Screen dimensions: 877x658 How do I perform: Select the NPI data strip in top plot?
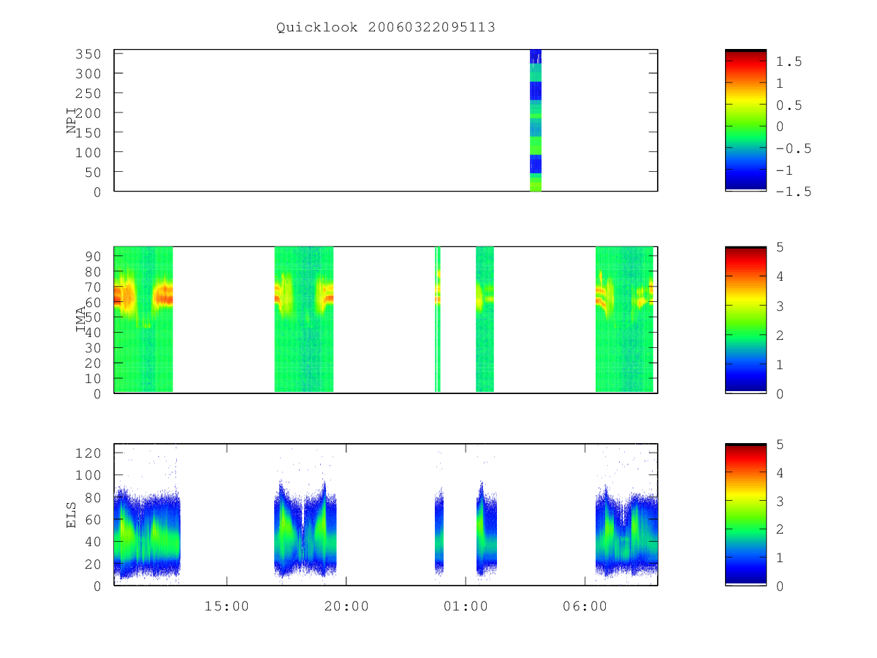tap(536, 120)
